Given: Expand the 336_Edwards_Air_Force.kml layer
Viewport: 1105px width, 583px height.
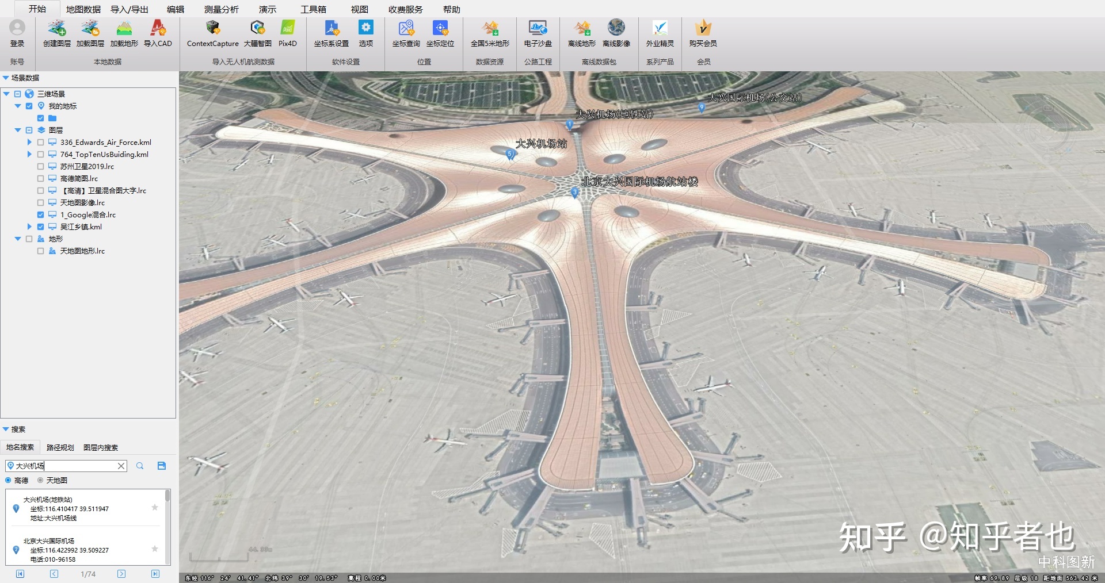Looking at the screenshot, I should click(29, 143).
